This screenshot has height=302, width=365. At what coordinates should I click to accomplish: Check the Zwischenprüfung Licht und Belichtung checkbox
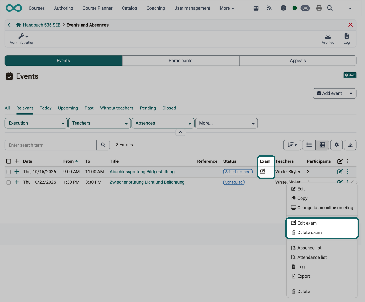(x=9, y=182)
